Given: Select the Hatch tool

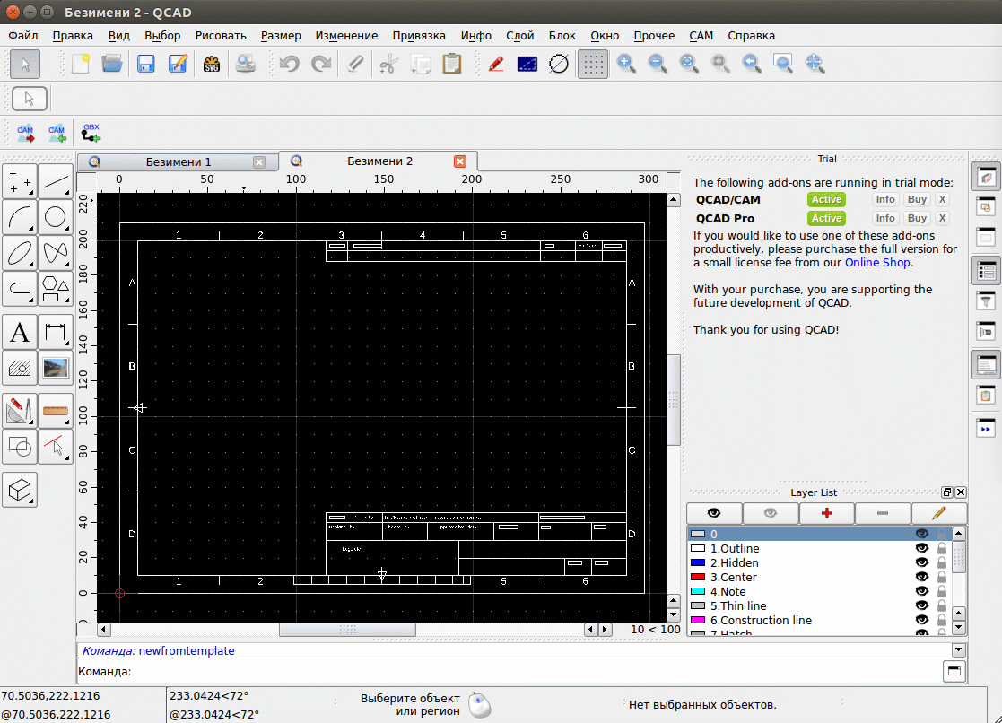Looking at the screenshot, I should [20, 368].
